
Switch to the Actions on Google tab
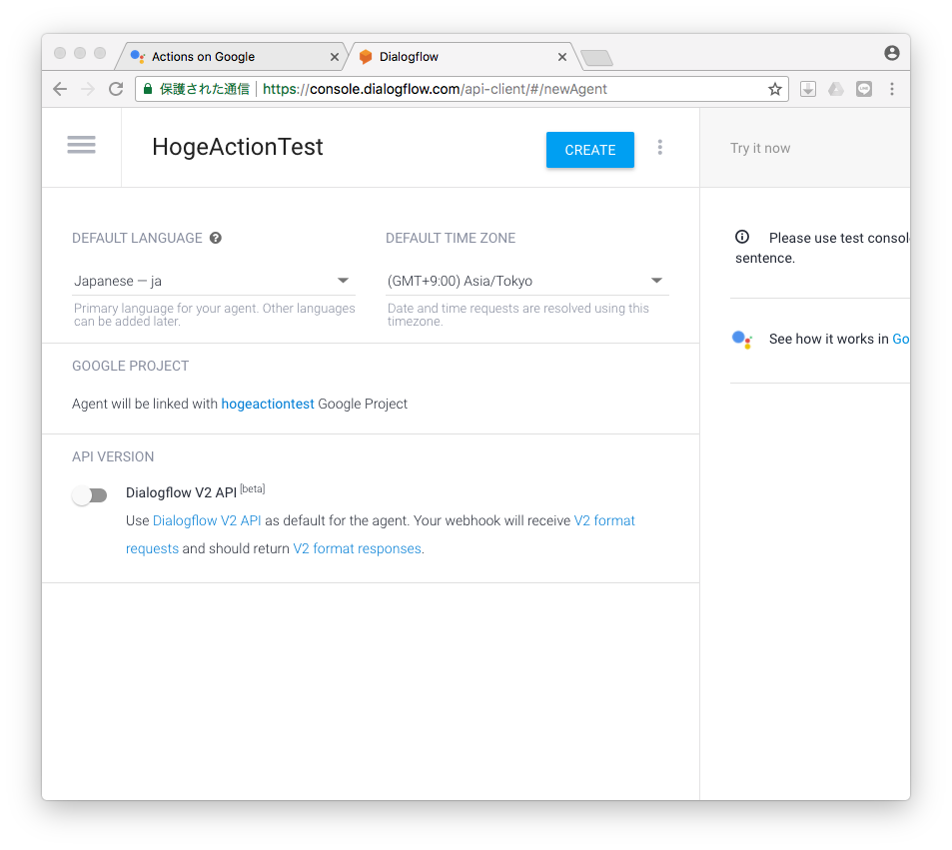click(x=231, y=57)
